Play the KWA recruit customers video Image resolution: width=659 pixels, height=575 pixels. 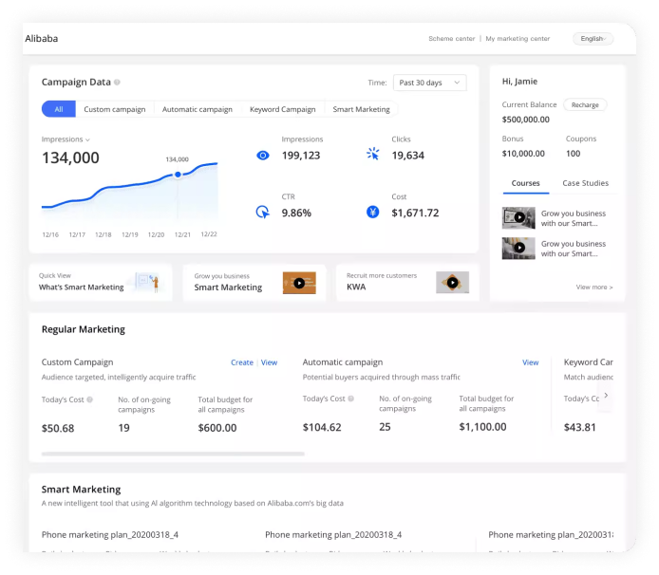[x=452, y=283]
